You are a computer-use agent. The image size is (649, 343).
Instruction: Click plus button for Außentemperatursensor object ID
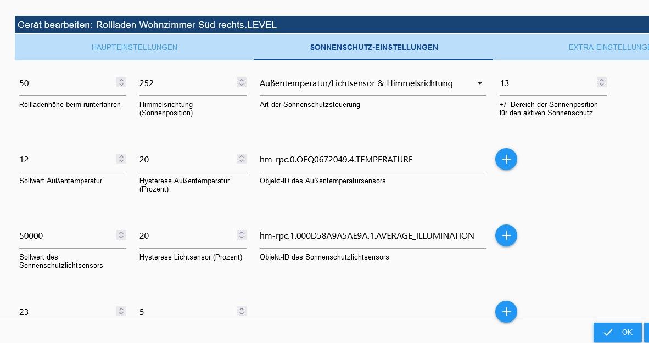point(506,159)
